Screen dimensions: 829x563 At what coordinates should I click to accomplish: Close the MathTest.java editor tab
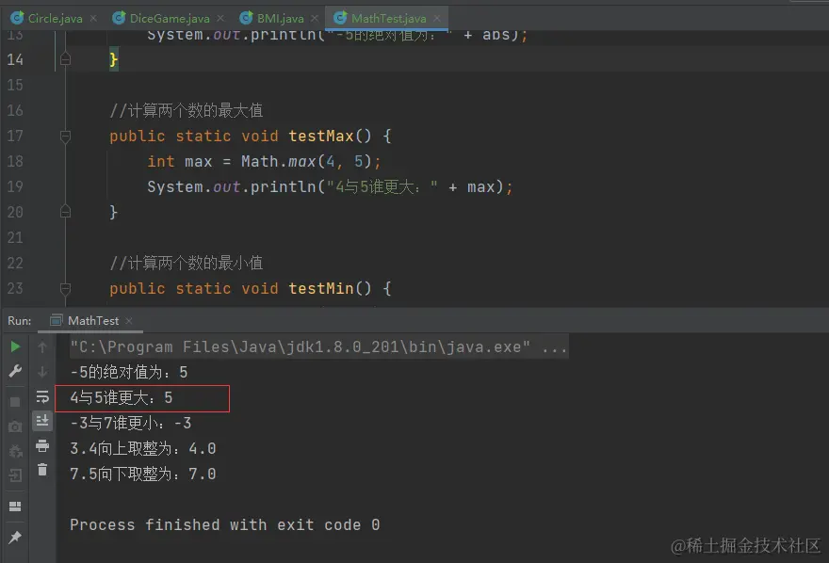pyautogui.click(x=437, y=19)
